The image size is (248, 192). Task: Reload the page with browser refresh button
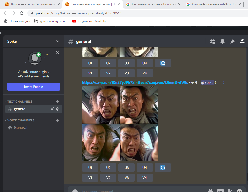(x=22, y=13)
